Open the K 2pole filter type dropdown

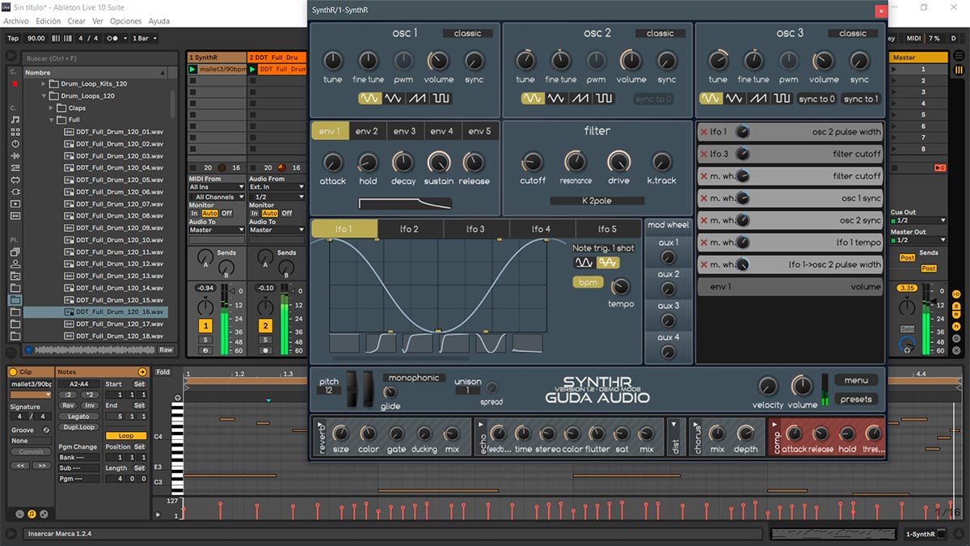(597, 201)
